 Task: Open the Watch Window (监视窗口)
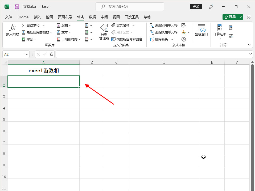coord(201,30)
